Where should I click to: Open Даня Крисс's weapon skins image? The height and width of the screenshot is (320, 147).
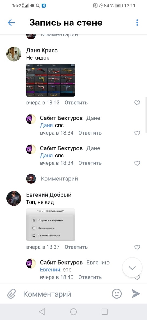[51, 80]
